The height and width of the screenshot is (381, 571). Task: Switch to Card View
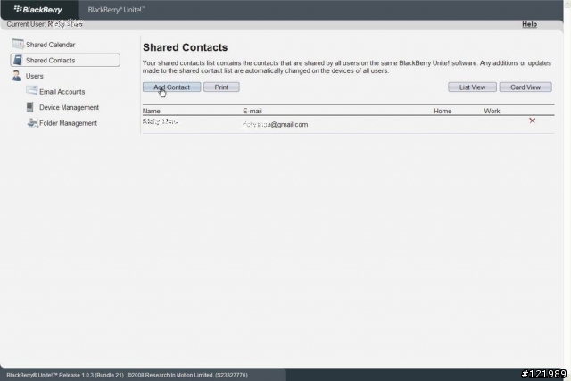coord(525,87)
